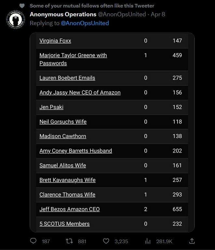Select the Lauren Boebert Emails link
The height and width of the screenshot is (250, 215).
[67, 78]
